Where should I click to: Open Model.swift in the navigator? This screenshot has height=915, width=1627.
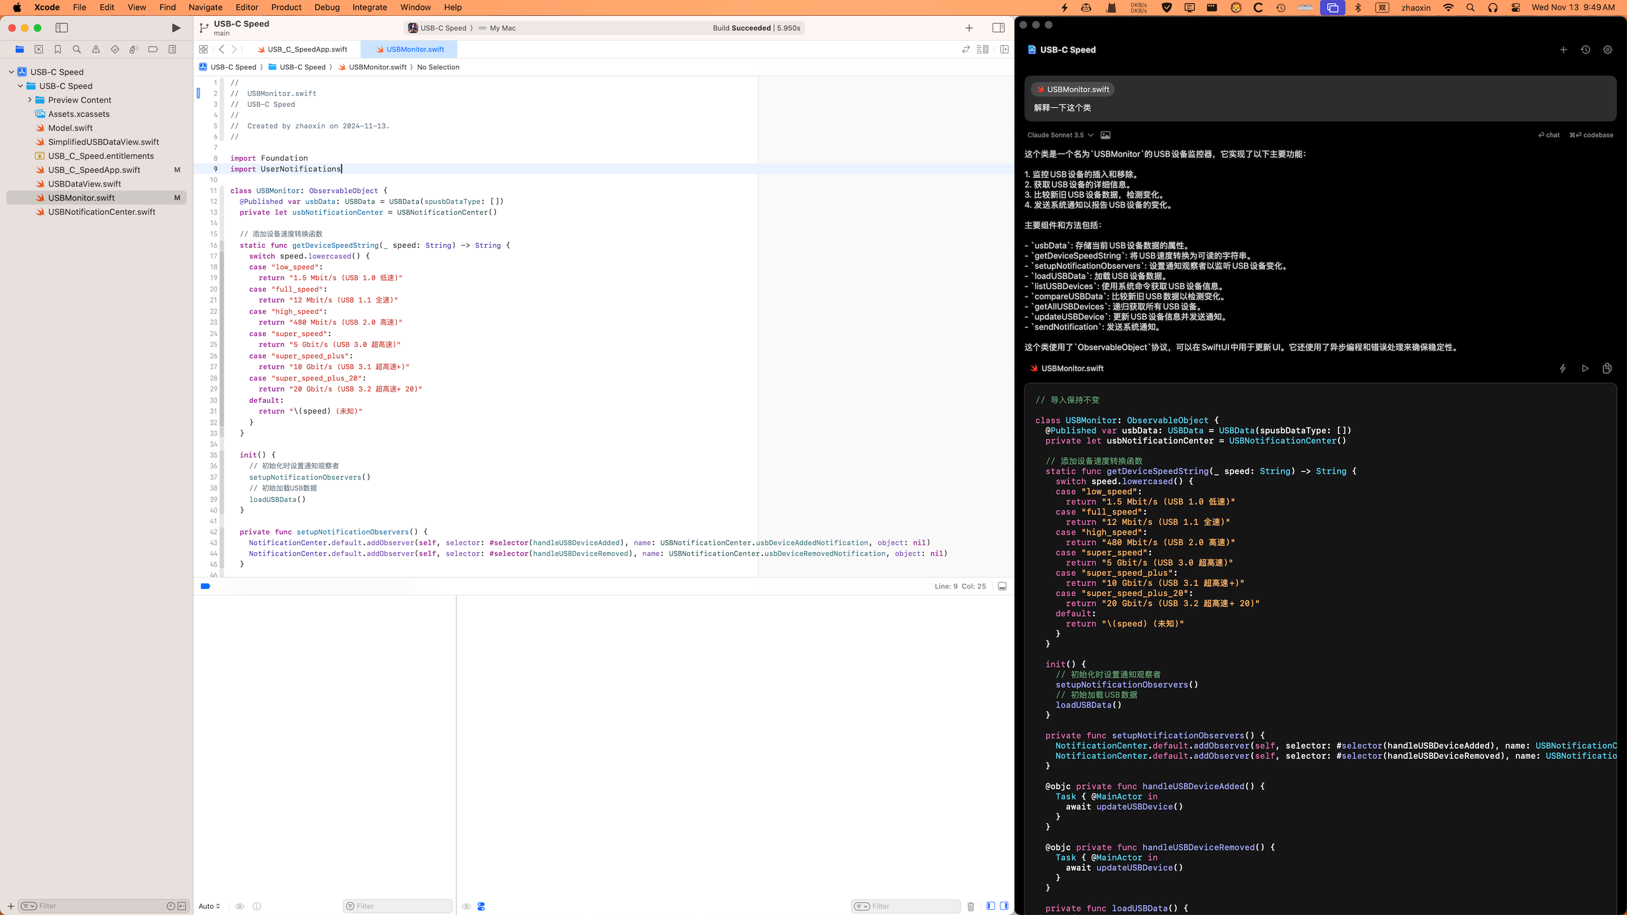pos(70,128)
